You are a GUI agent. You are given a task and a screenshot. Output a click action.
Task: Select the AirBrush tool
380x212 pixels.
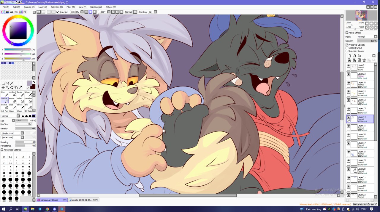coord(13,94)
